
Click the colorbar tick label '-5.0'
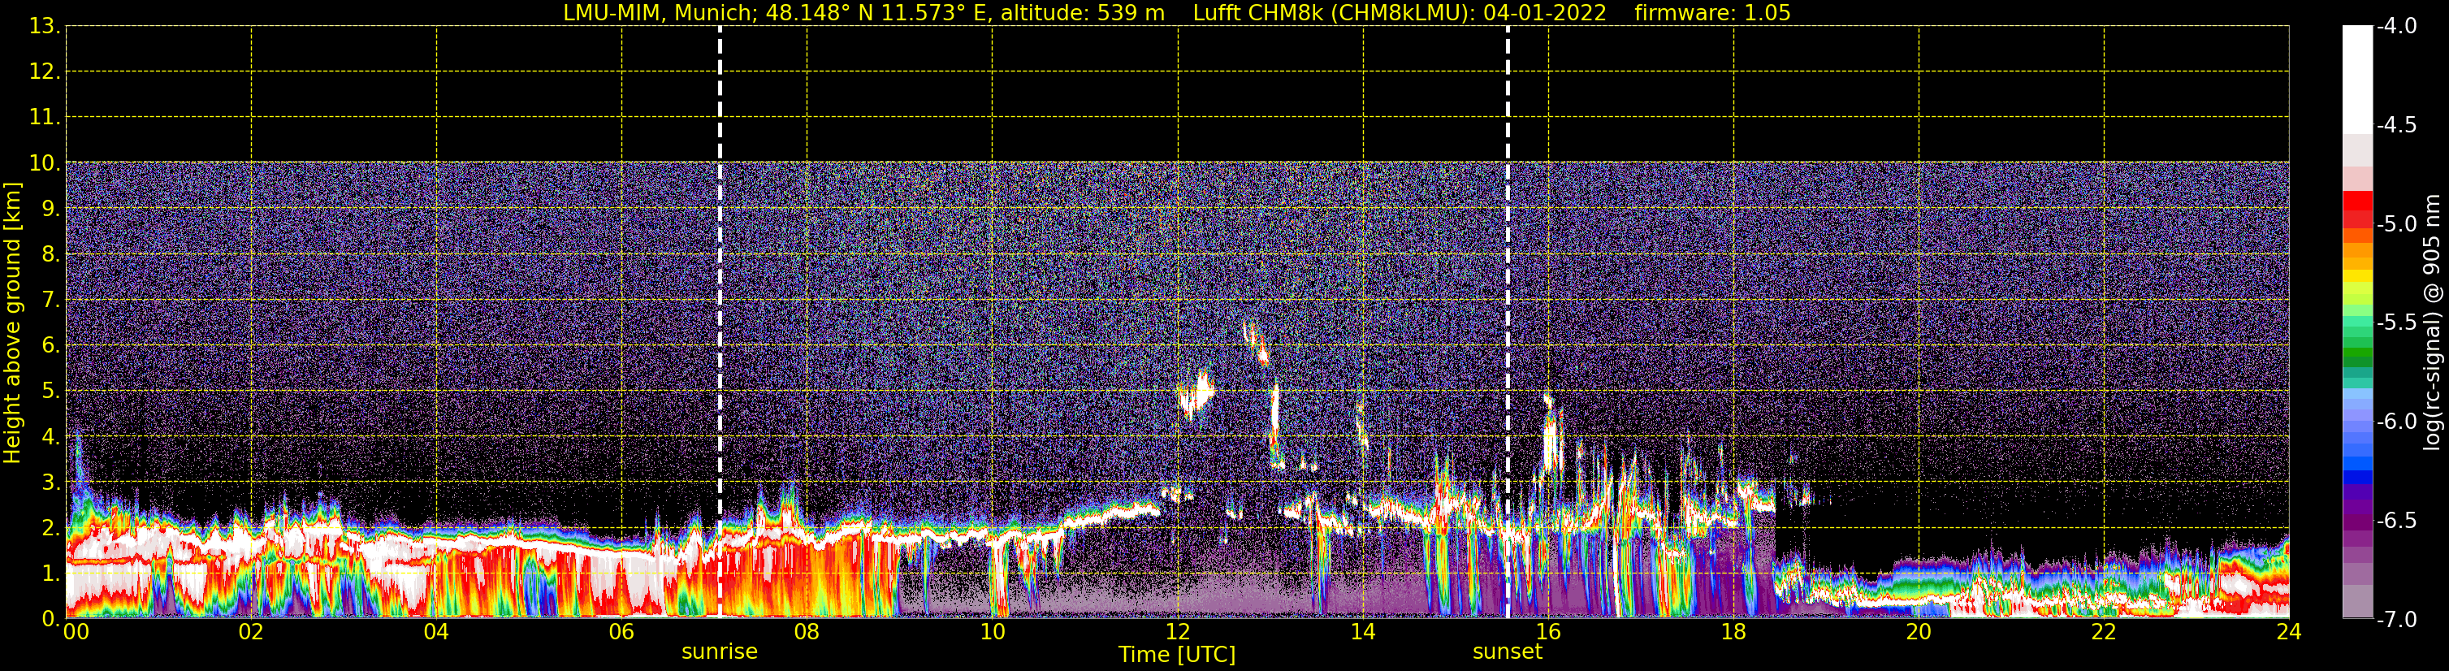(x=2397, y=223)
